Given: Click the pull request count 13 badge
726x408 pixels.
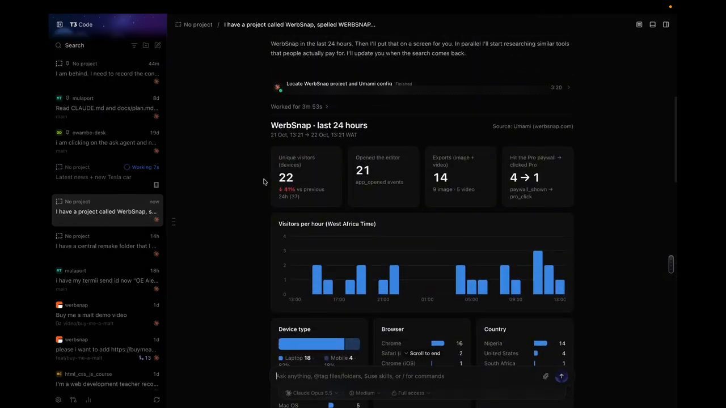Looking at the screenshot, I should [145, 358].
